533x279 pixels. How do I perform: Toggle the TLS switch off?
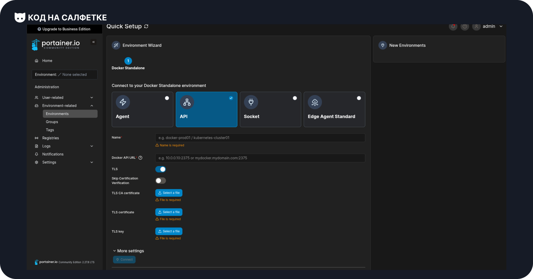click(x=160, y=169)
